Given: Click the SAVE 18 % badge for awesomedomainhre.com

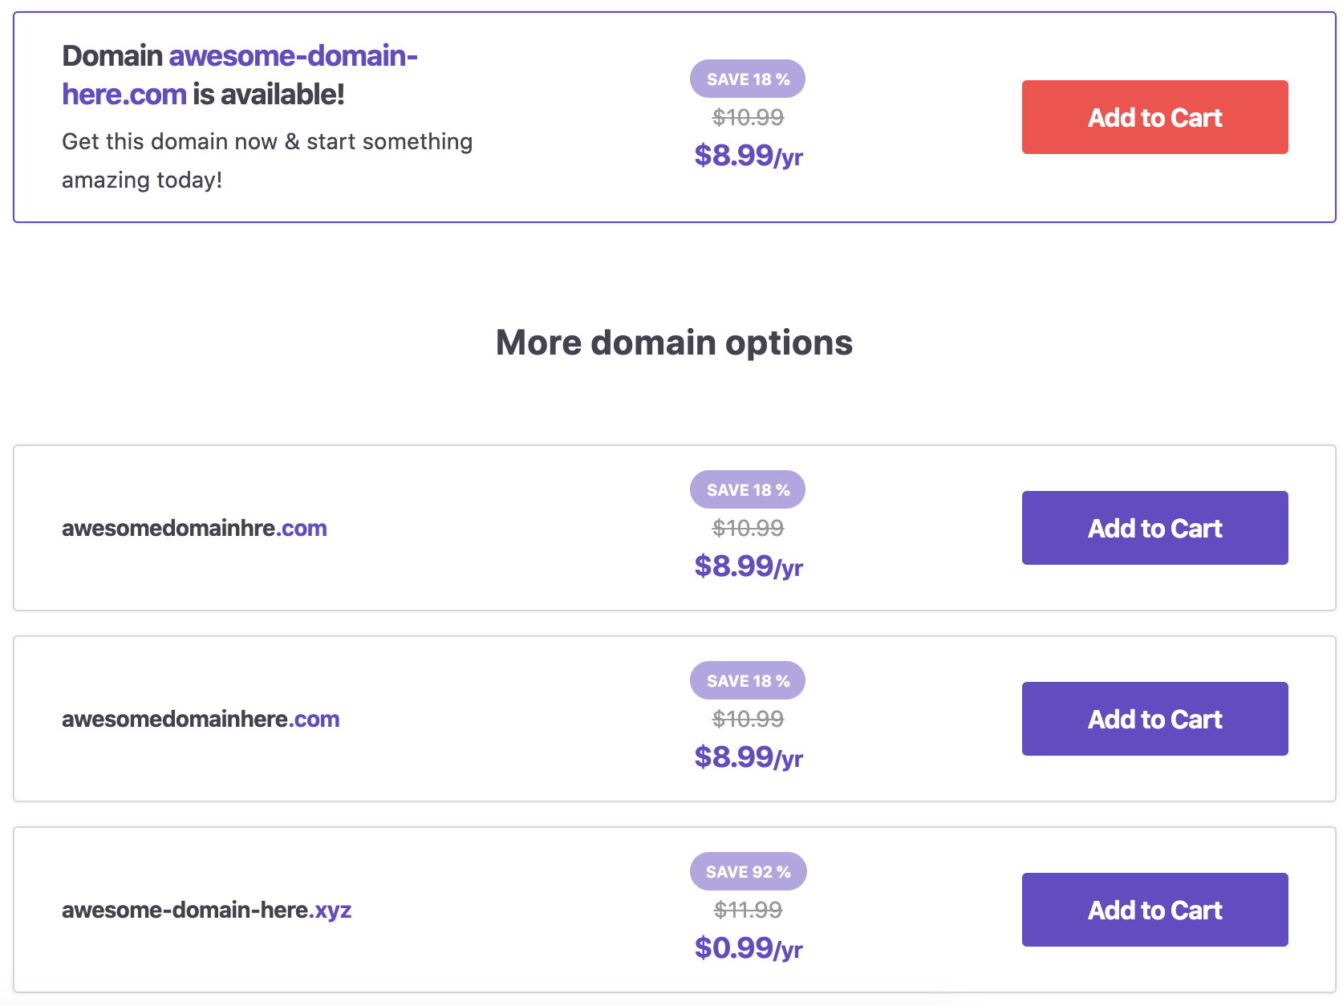Looking at the screenshot, I should coord(748,489).
